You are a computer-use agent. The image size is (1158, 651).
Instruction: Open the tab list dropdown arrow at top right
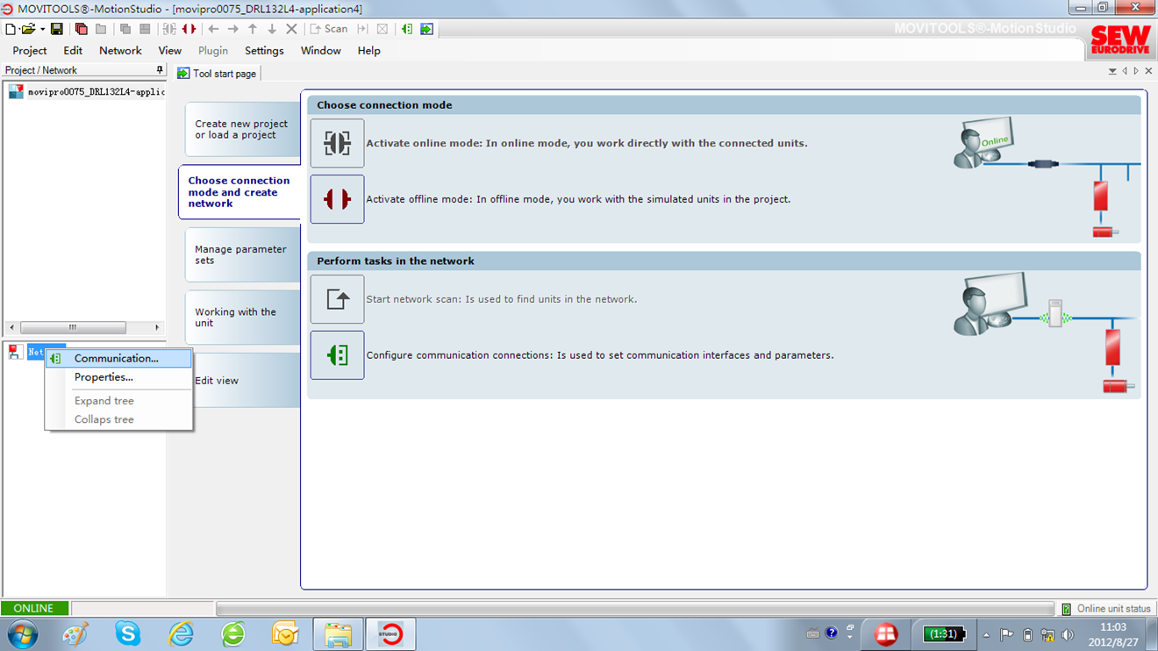point(1112,72)
